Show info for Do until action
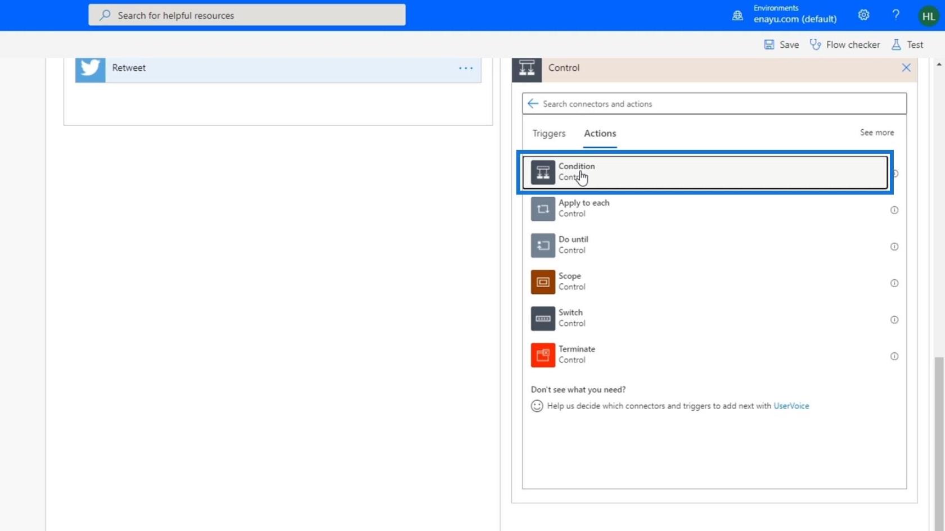The height and width of the screenshot is (531, 945). pos(894,247)
